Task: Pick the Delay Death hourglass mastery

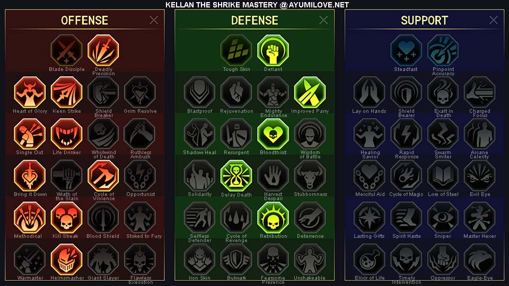Action: click(236, 176)
